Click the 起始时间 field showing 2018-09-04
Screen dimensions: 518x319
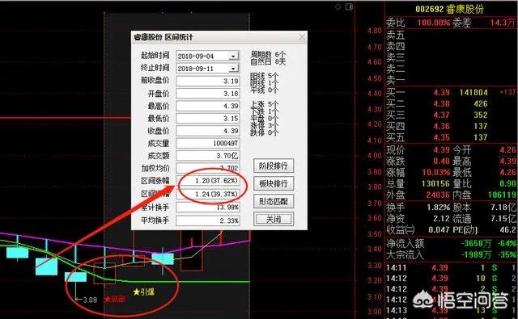coord(208,56)
